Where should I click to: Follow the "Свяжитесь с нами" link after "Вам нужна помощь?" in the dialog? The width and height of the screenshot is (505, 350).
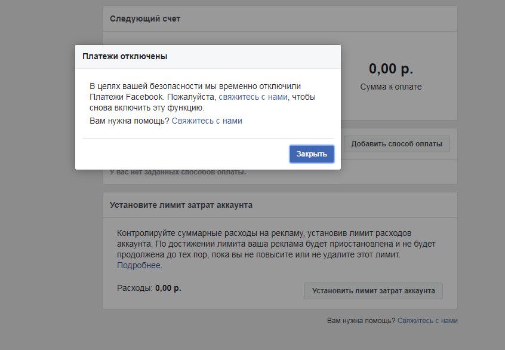pyautogui.click(x=207, y=121)
